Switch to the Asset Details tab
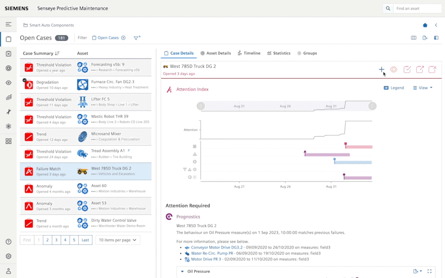Screen dimensions: 445x278 pyautogui.click(x=216, y=53)
